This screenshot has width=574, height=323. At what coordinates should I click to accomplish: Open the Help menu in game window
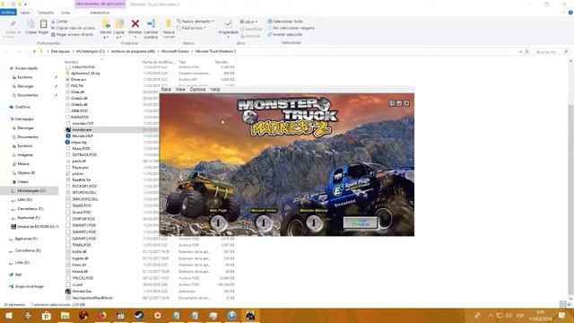point(215,90)
